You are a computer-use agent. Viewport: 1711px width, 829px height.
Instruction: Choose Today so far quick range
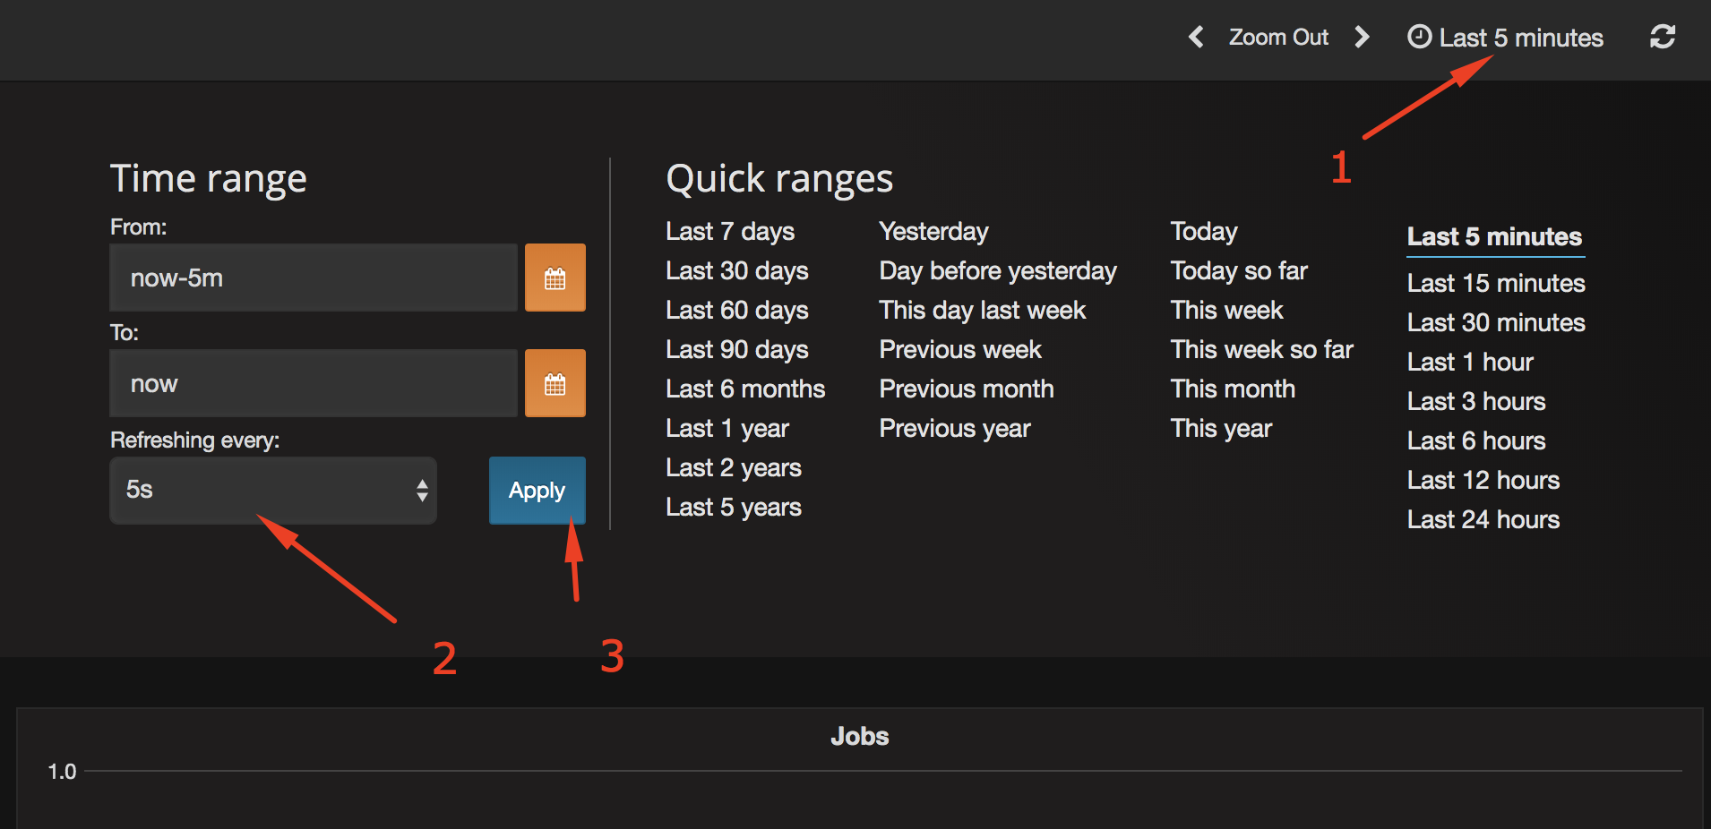pyautogui.click(x=1239, y=270)
